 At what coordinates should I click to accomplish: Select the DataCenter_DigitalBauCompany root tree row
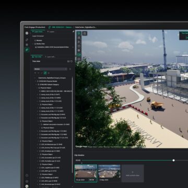tap(52, 78)
